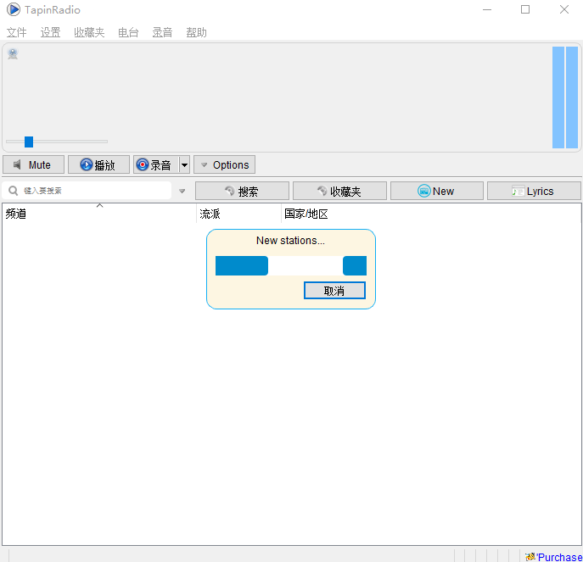Image resolution: width=583 pixels, height=562 pixels.
Task: Start recording with the 录音 button
Action: coord(154,164)
